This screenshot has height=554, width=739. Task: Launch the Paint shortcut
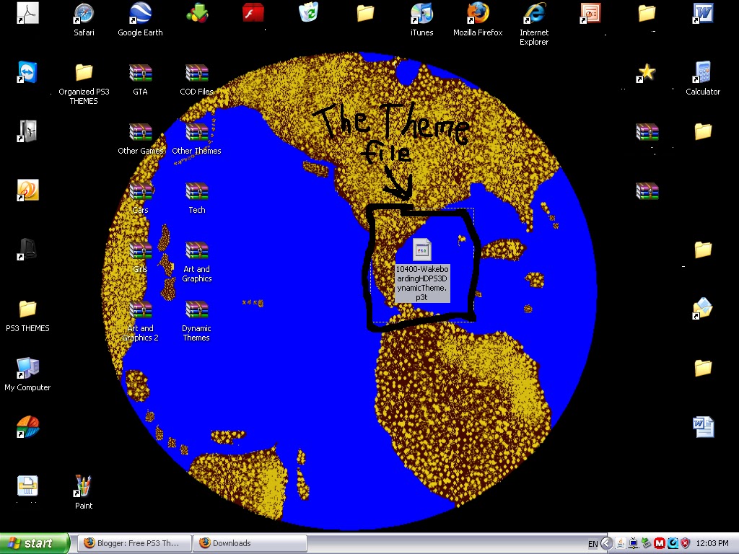(84, 493)
